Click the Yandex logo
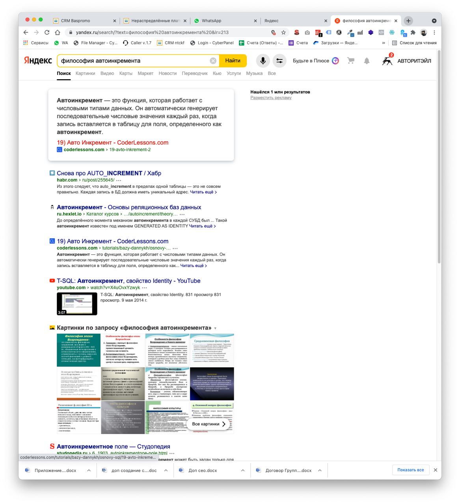 (x=38, y=61)
